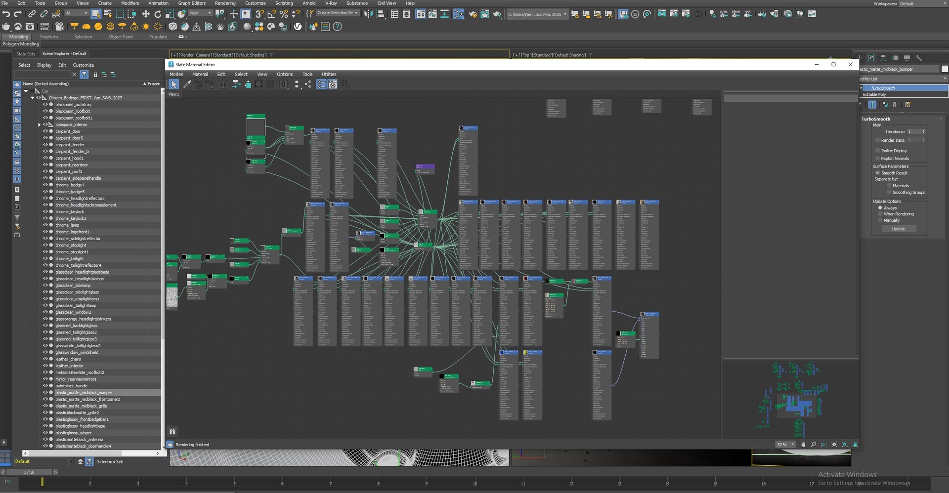Click the Scene Explorer Customize menu
Image resolution: width=949 pixels, height=493 pixels.
(83, 65)
